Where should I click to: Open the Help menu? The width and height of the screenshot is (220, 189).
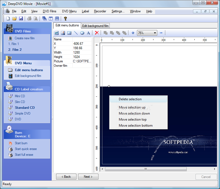point(149,11)
